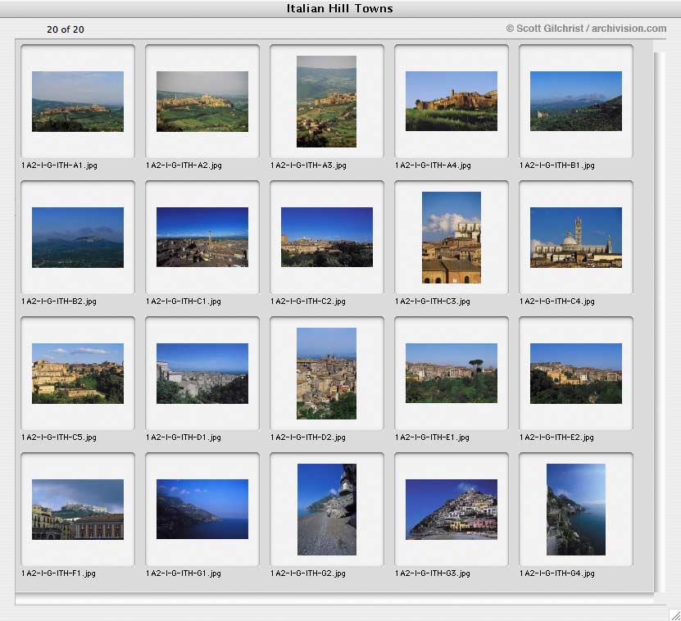
Task: Click the filename text 1A2-I-G-ITH-C1.jpg
Action: click(x=184, y=301)
